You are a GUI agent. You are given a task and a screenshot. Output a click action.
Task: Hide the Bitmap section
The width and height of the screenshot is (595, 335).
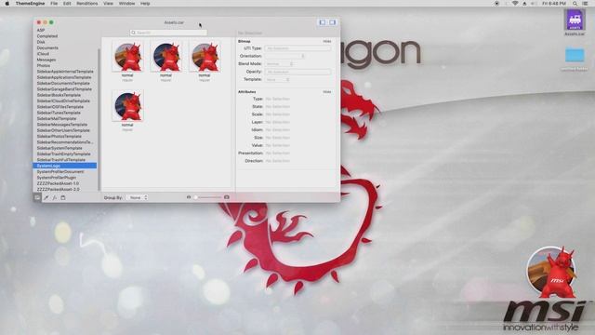327,41
